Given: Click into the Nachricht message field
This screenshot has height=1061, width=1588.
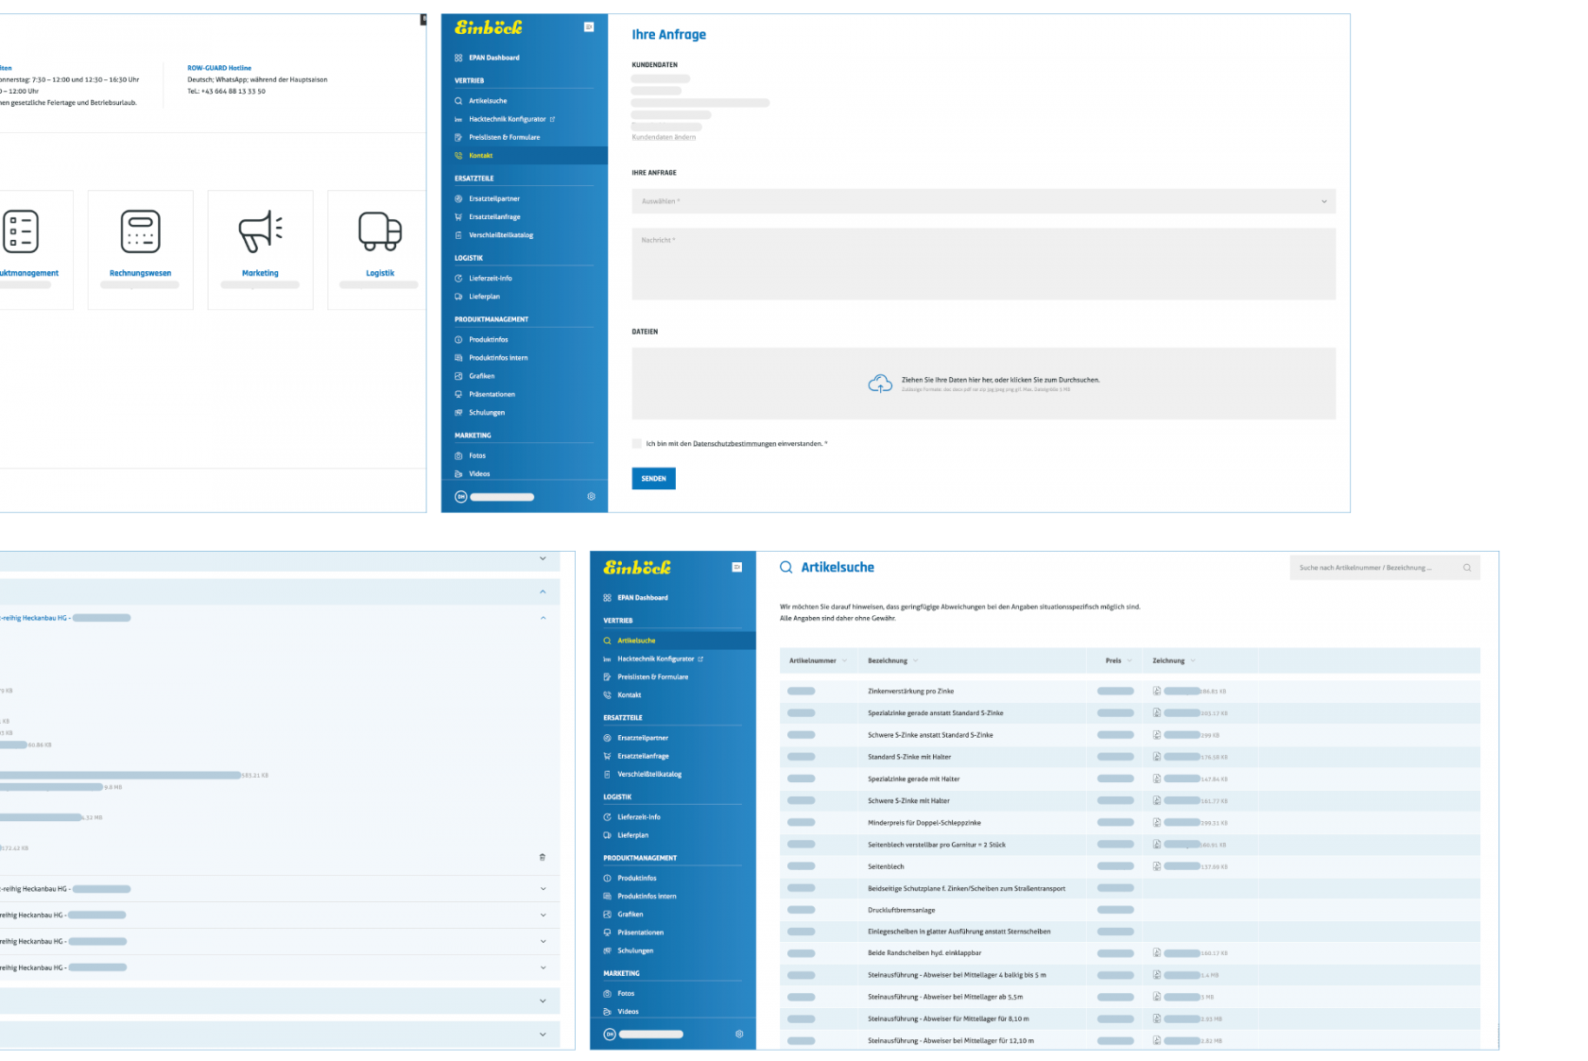Looking at the screenshot, I should pos(983,265).
